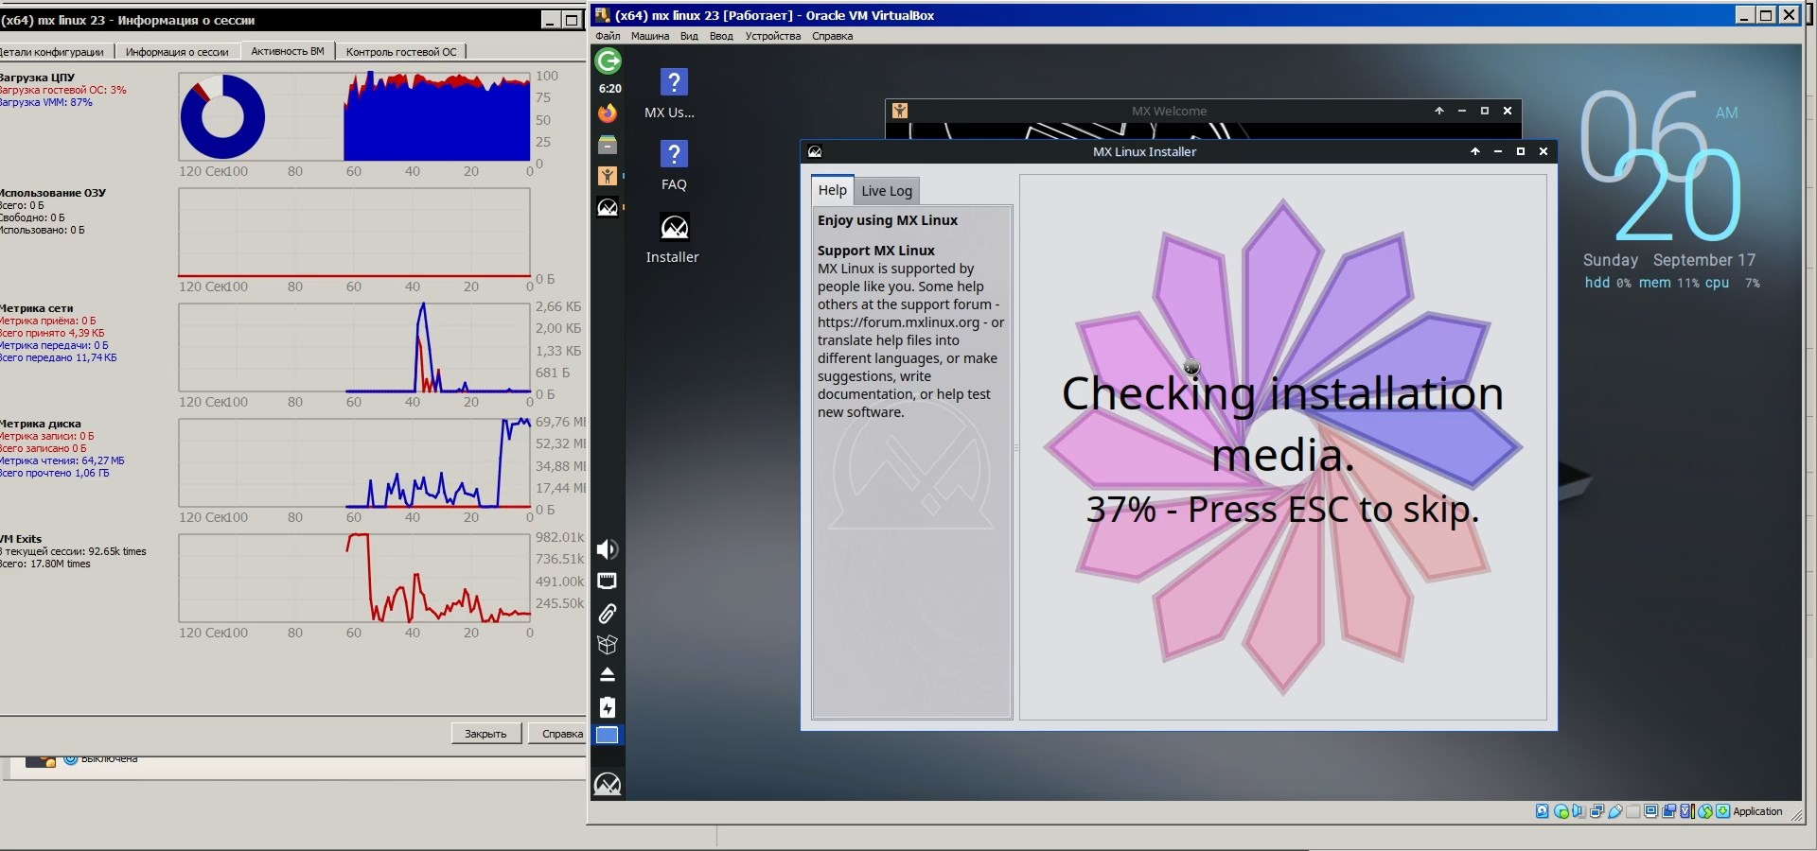Select MX Installer task button in the panel

[x=608, y=207]
